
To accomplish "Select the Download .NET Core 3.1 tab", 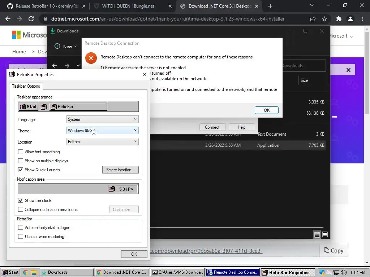I will (x=219, y=6).
